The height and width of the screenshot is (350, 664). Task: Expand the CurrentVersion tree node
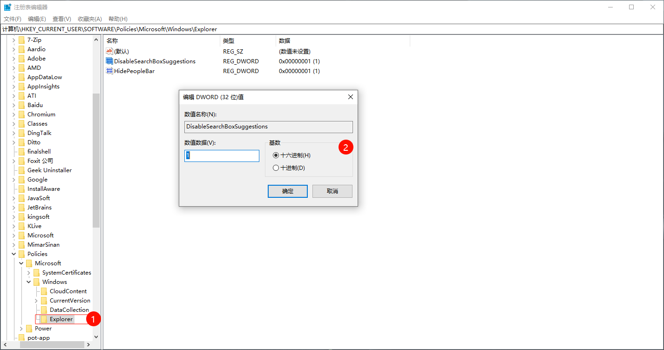pyautogui.click(x=36, y=301)
